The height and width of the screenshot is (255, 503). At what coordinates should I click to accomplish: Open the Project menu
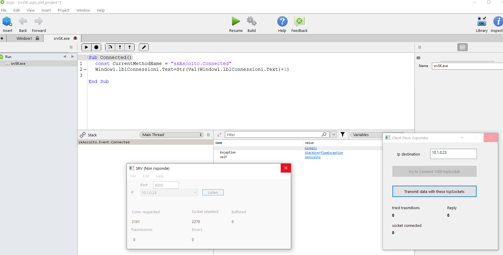tap(64, 10)
